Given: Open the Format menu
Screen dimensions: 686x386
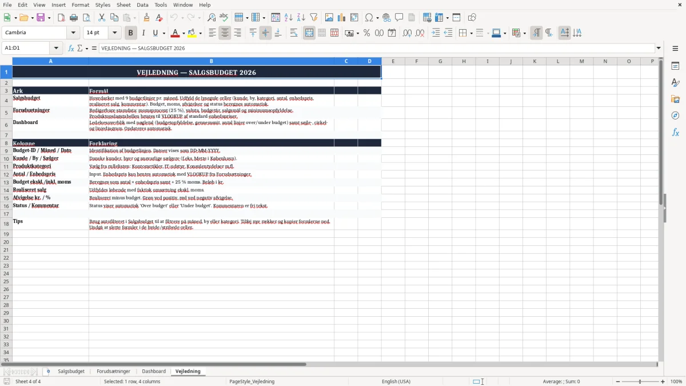Looking at the screenshot, I should [81, 5].
